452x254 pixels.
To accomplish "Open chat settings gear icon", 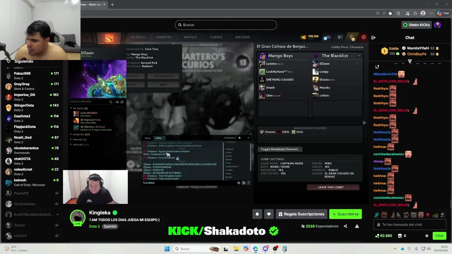I will (x=427, y=236).
